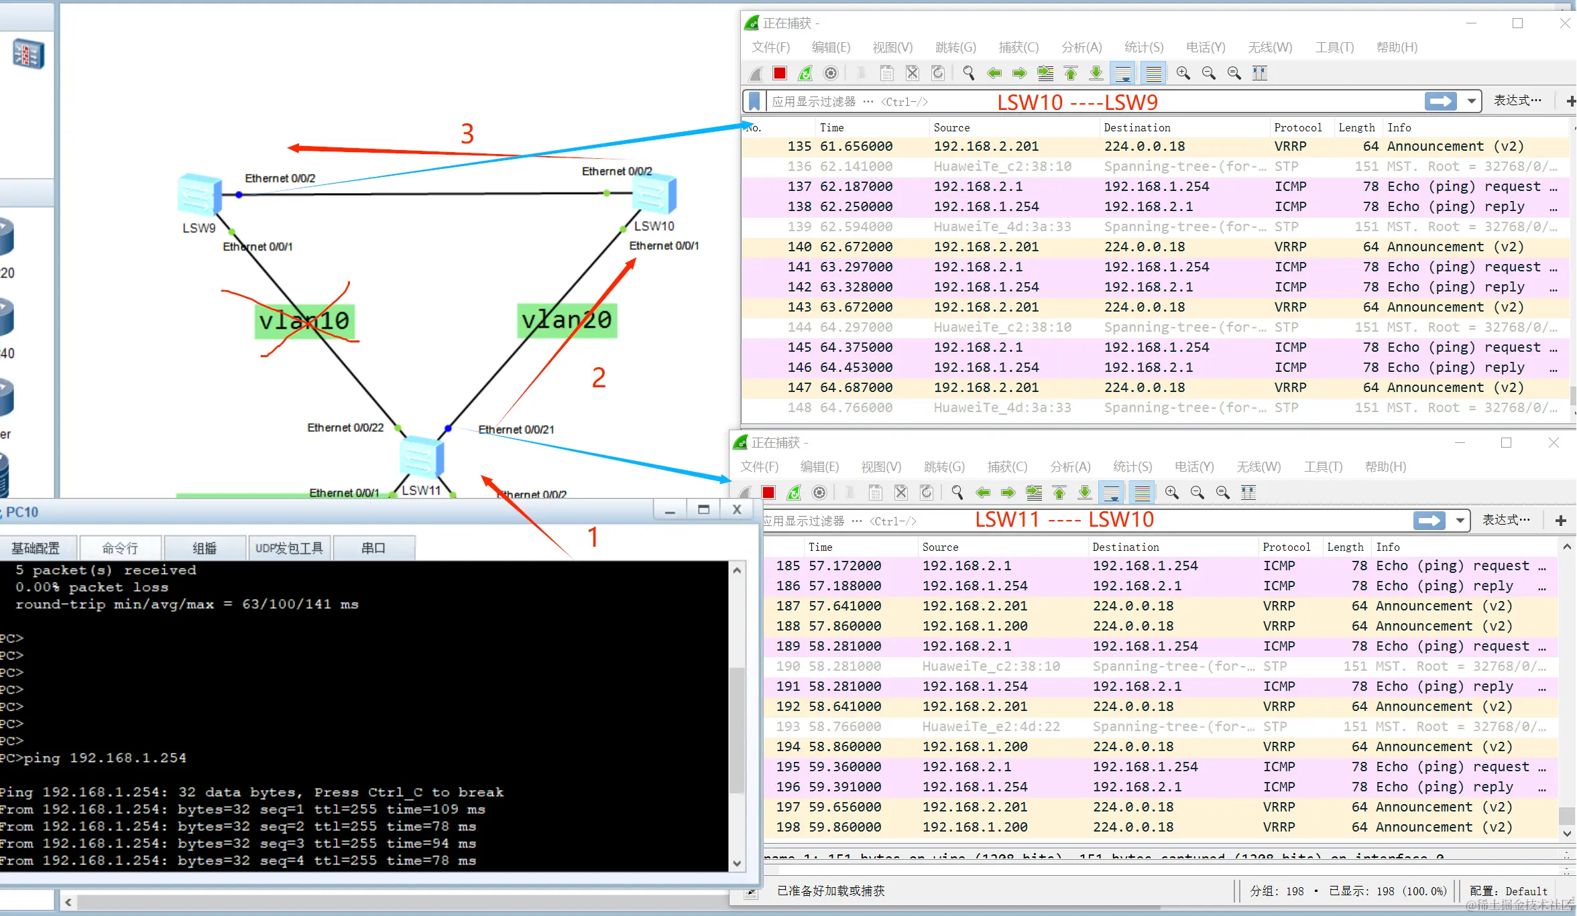Open 统计(S) menu in upper Wireshark
The height and width of the screenshot is (916, 1577).
click(1143, 48)
